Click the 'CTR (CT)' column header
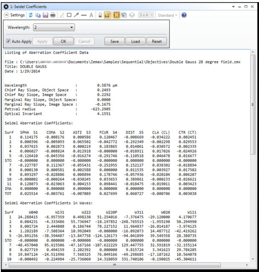 tap(187, 132)
